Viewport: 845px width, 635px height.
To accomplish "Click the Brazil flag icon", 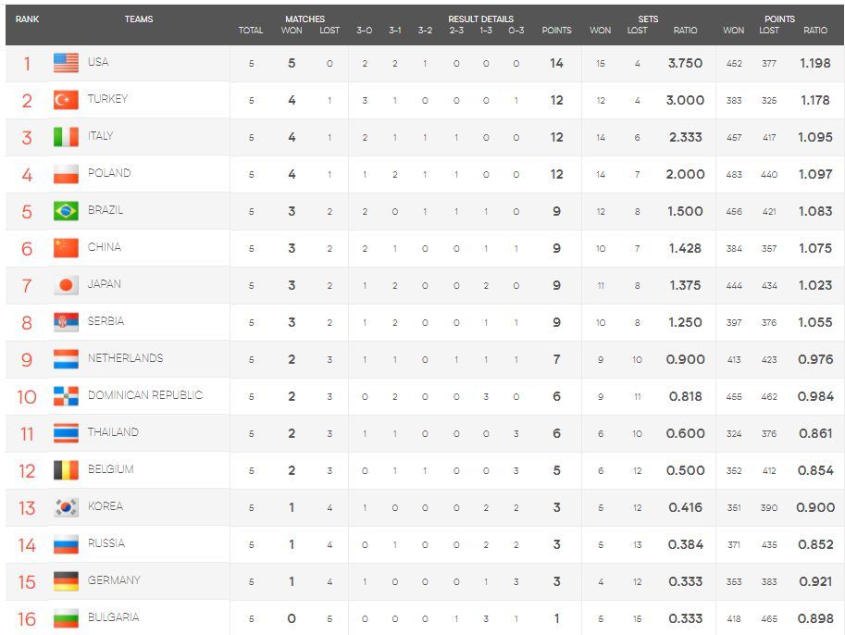I will pos(66,211).
